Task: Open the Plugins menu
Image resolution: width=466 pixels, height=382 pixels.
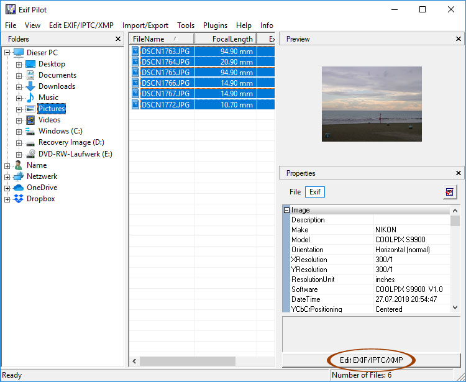Action: tap(215, 25)
